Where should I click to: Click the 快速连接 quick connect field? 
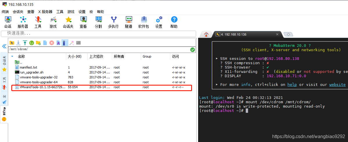coord(98,34)
